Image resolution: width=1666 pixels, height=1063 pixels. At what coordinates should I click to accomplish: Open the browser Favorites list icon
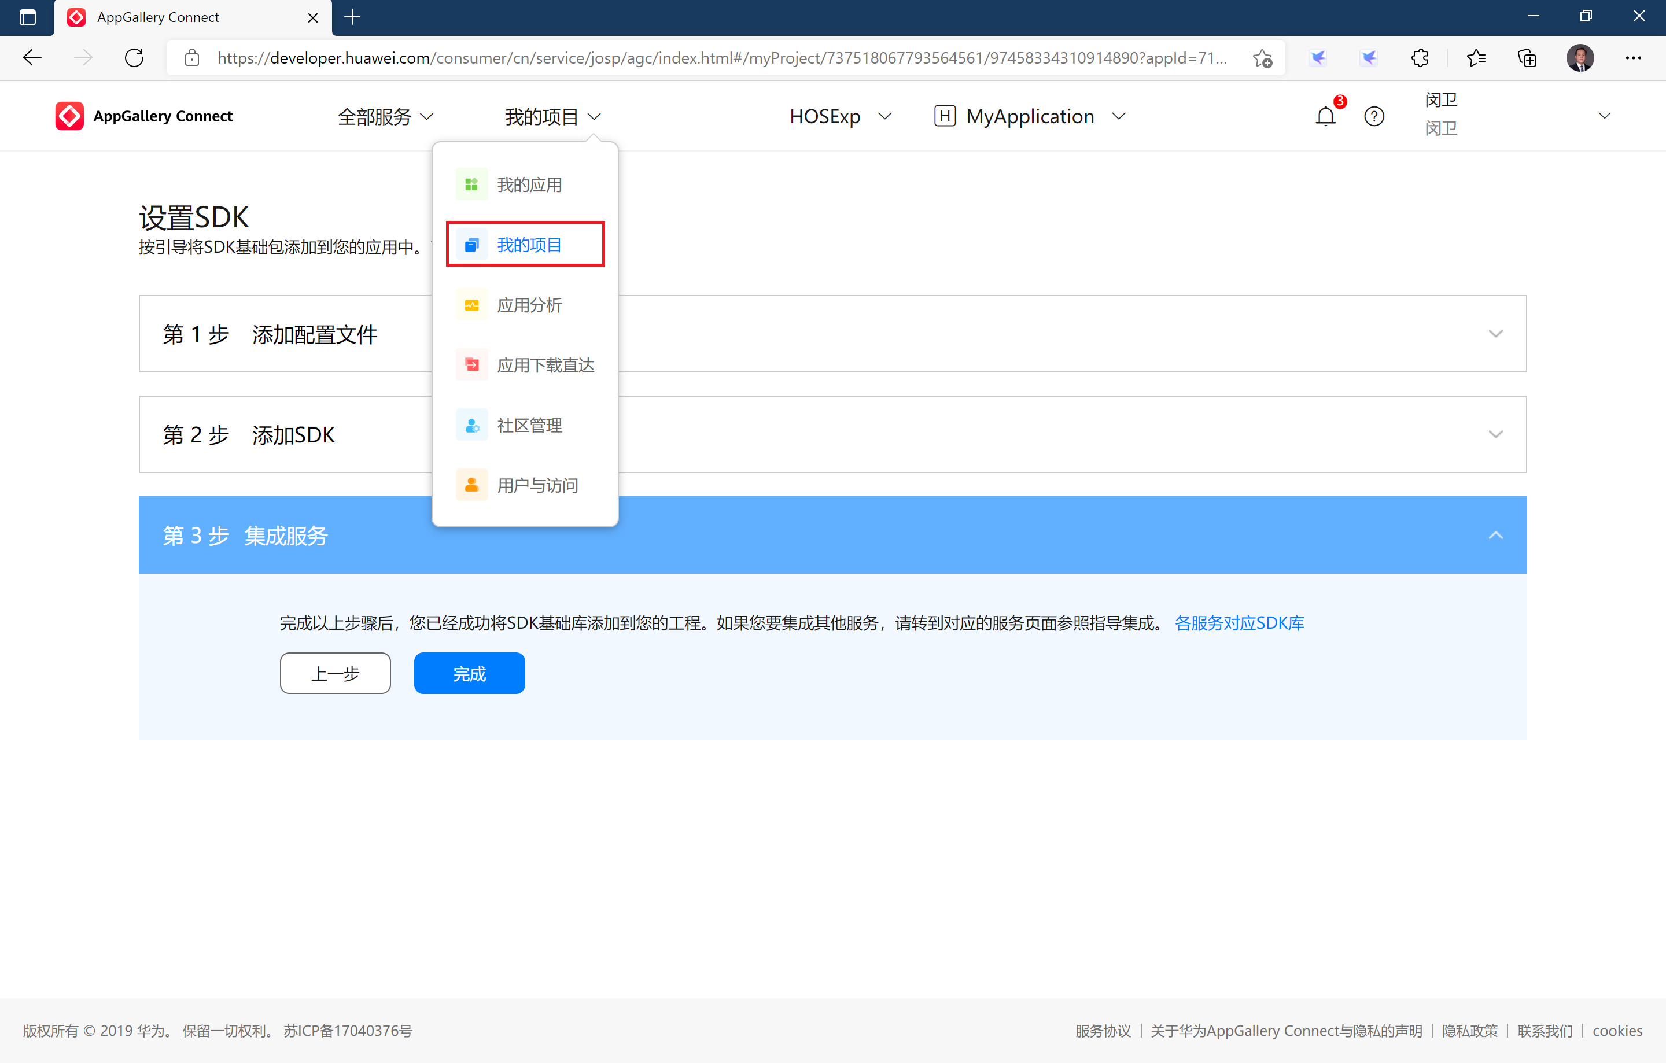[1476, 58]
